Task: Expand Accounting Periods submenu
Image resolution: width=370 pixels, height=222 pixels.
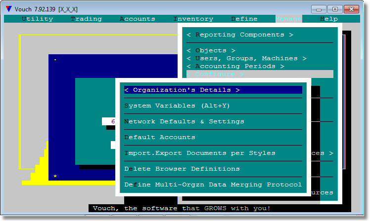Action: (235, 67)
